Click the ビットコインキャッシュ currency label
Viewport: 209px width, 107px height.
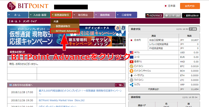142,71
